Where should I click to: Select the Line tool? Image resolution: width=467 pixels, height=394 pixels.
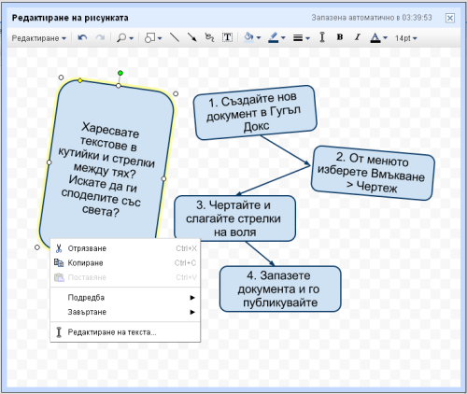point(175,37)
